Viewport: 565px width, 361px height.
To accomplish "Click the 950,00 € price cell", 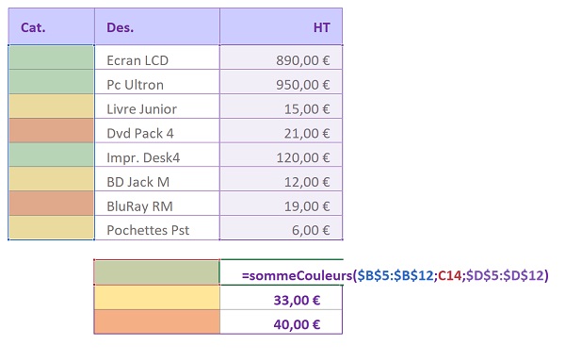I will (281, 82).
